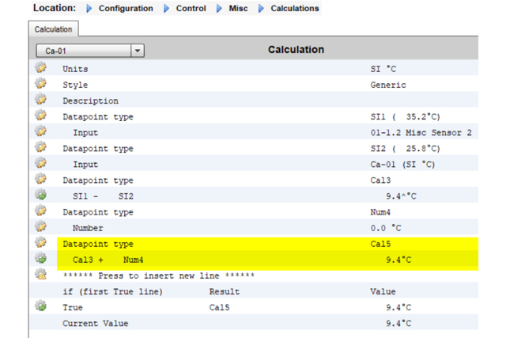
Task: Click the gear icon for the Number row
Action: (40, 227)
